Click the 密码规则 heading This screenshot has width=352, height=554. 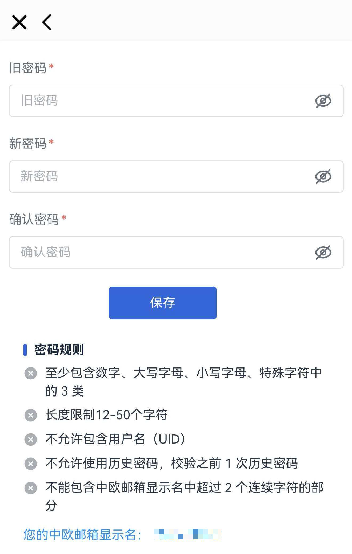59,350
